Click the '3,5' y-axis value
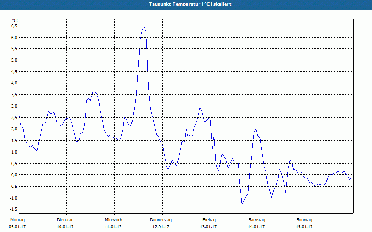Screen dimensions: 372x232 point(14,95)
